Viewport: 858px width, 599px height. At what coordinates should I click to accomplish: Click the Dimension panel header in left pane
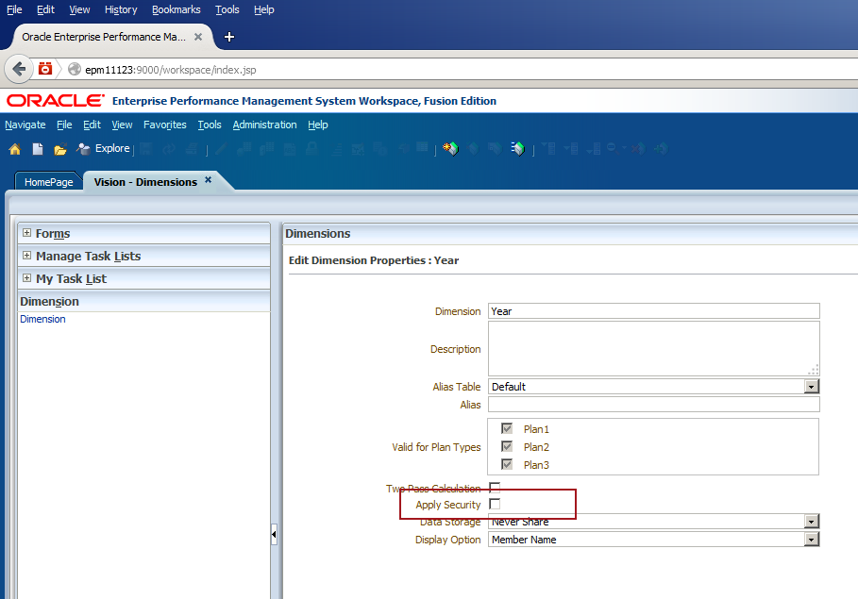click(x=143, y=302)
